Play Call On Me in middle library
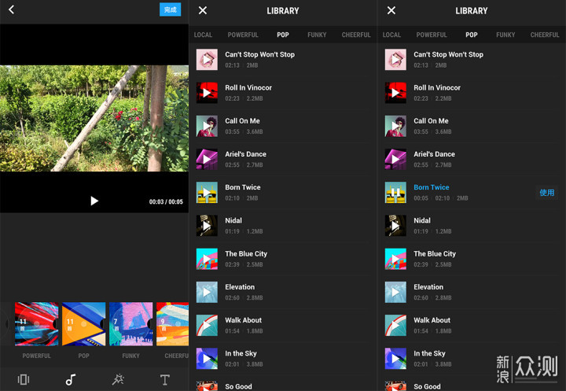 point(207,127)
